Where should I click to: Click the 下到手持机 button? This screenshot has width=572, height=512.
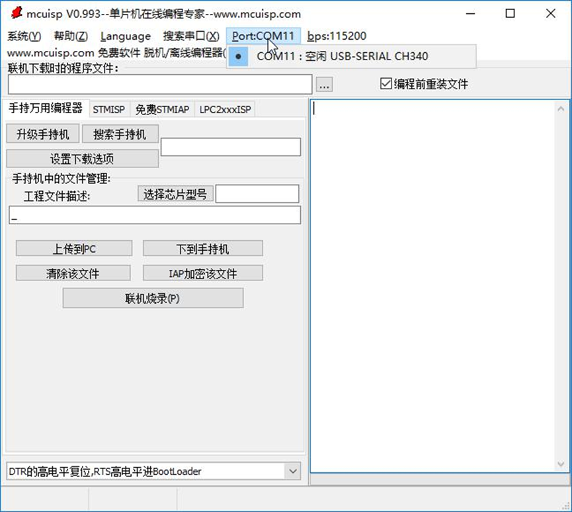[x=203, y=249]
